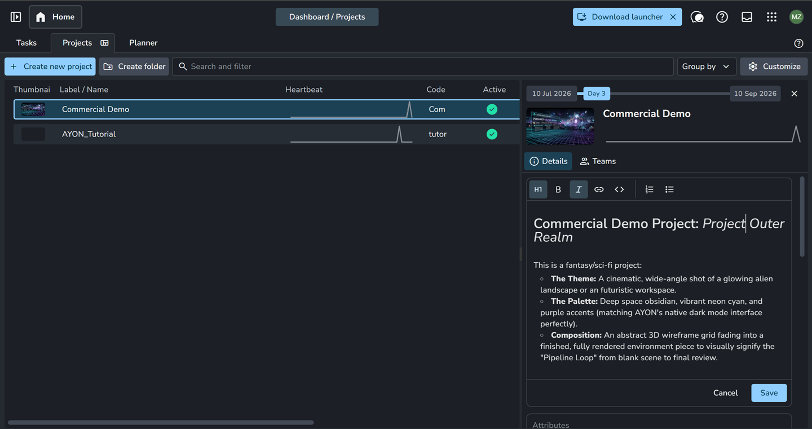This screenshot has height=429, width=812.
Task: Click the 10 Sep 2026 end date
Action: tap(755, 94)
